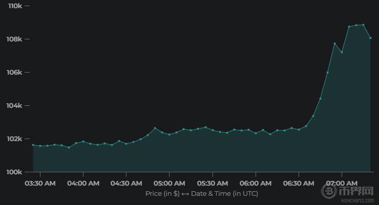Click the highest data point on the chart

pos(363,25)
